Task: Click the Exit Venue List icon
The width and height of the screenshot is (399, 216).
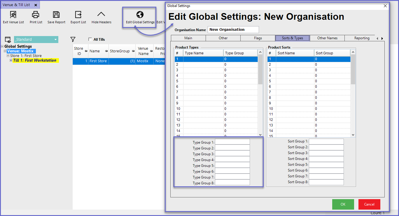Action: click(x=13, y=15)
